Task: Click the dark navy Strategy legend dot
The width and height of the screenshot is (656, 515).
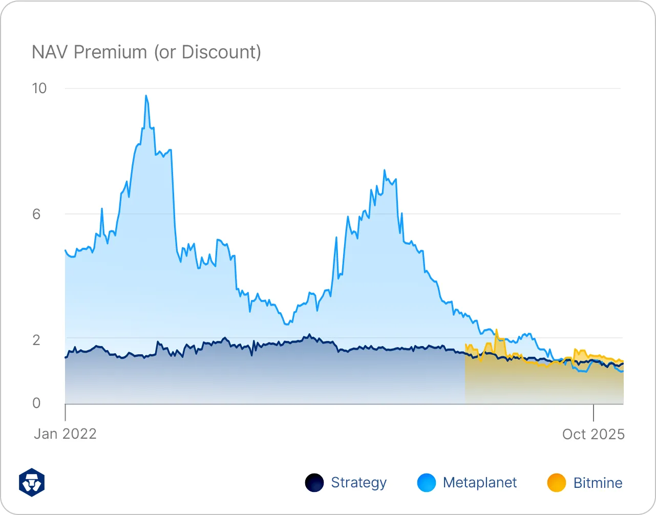Action: click(x=314, y=483)
